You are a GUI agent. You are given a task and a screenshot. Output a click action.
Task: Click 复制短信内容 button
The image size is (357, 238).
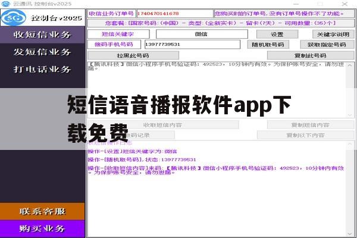click(x=311, y=125)
